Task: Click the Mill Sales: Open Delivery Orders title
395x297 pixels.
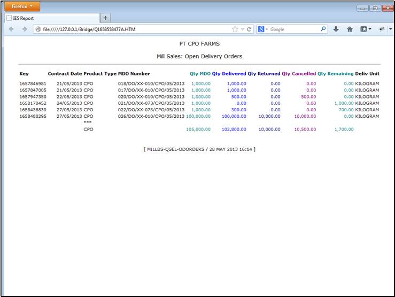Action: tap(199, 56)
